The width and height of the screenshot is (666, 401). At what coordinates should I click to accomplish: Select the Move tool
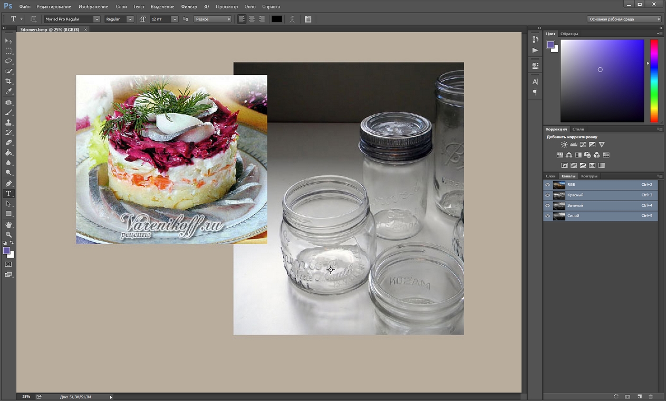(x=8, y=41)
